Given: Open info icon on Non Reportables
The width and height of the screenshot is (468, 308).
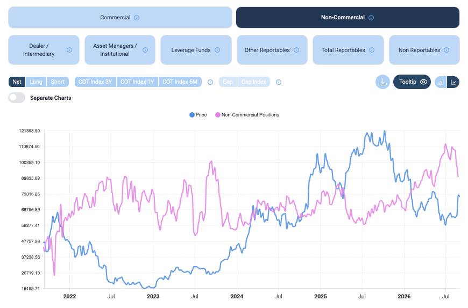Looking at the screenshot, I should coord(446,50).
